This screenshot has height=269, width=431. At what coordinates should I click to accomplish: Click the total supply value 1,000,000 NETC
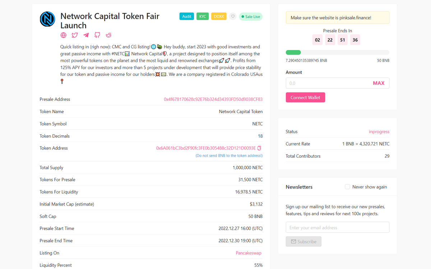[247, 168]
